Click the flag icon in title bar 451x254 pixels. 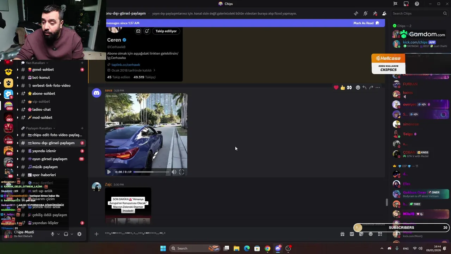point(395,4)
